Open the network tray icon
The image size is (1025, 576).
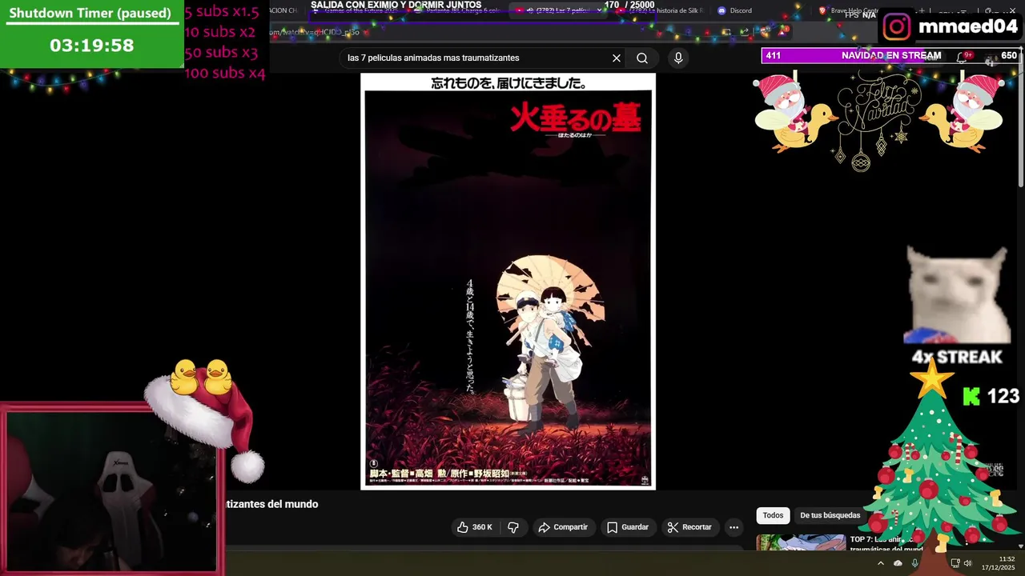[955, 563]
